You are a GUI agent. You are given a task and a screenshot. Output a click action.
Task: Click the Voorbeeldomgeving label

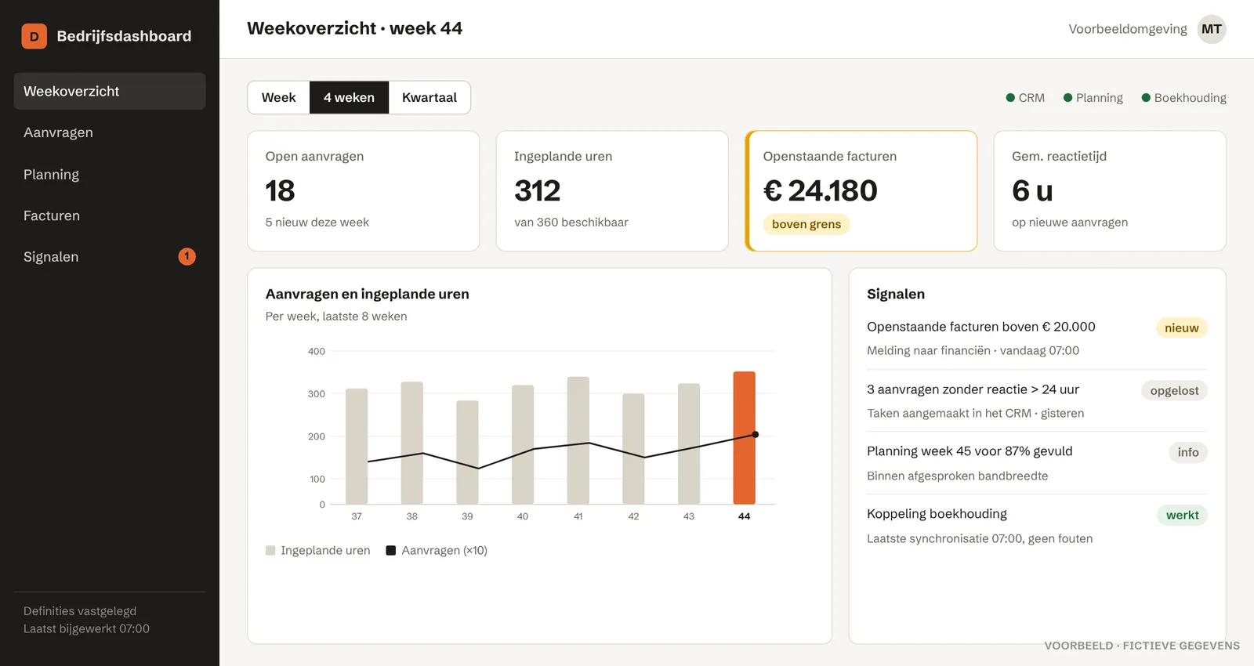click(1128, 29)
